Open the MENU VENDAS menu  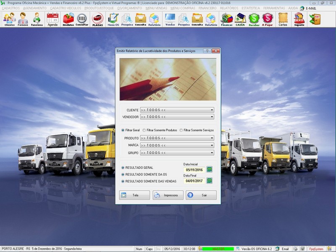[156, 8]
